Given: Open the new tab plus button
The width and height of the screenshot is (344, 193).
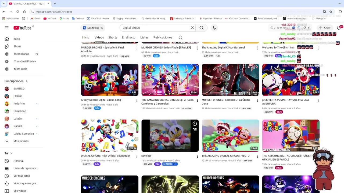Looking at the screenshot, I should click(x=55, y=4).
